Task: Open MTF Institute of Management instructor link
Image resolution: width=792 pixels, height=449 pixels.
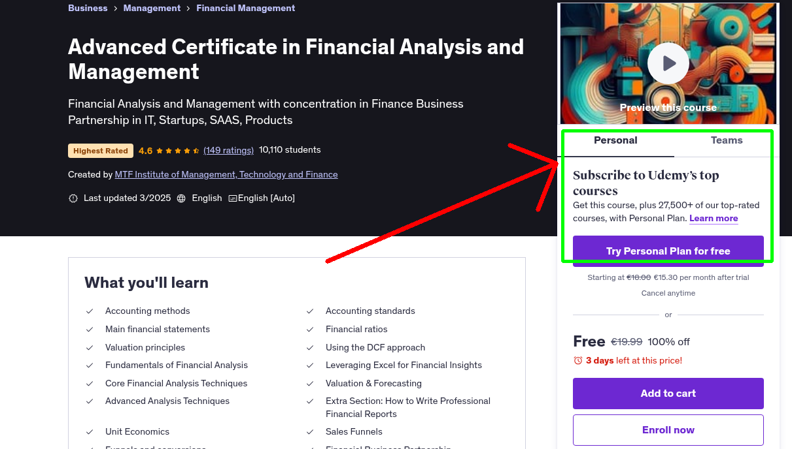Action: (226, 175)
